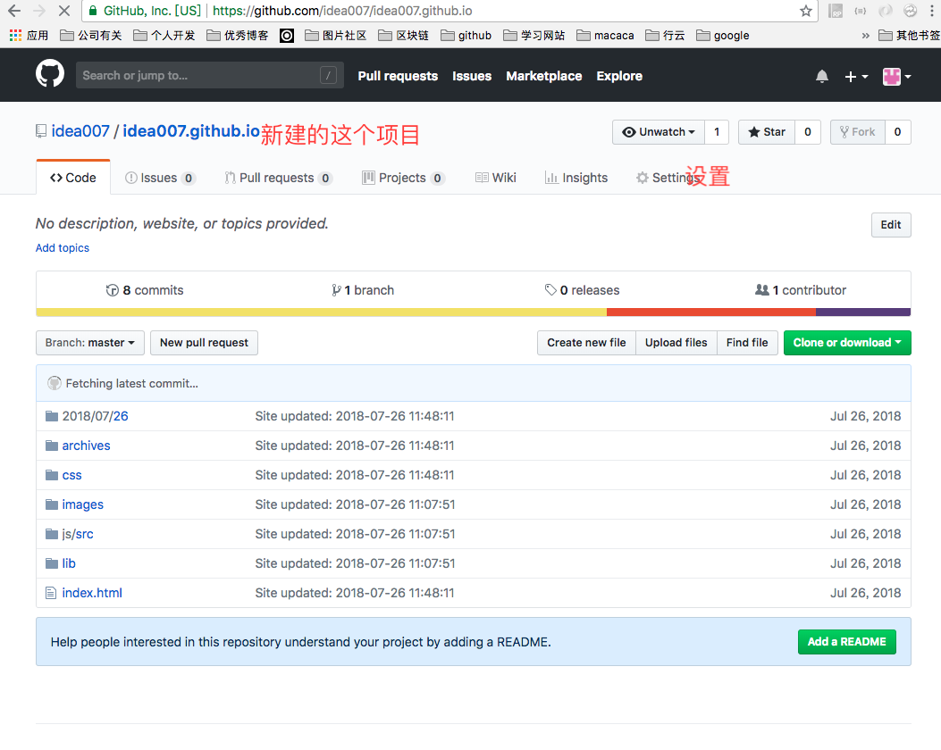Bookmark this page with the star icon

coord(806,11)
